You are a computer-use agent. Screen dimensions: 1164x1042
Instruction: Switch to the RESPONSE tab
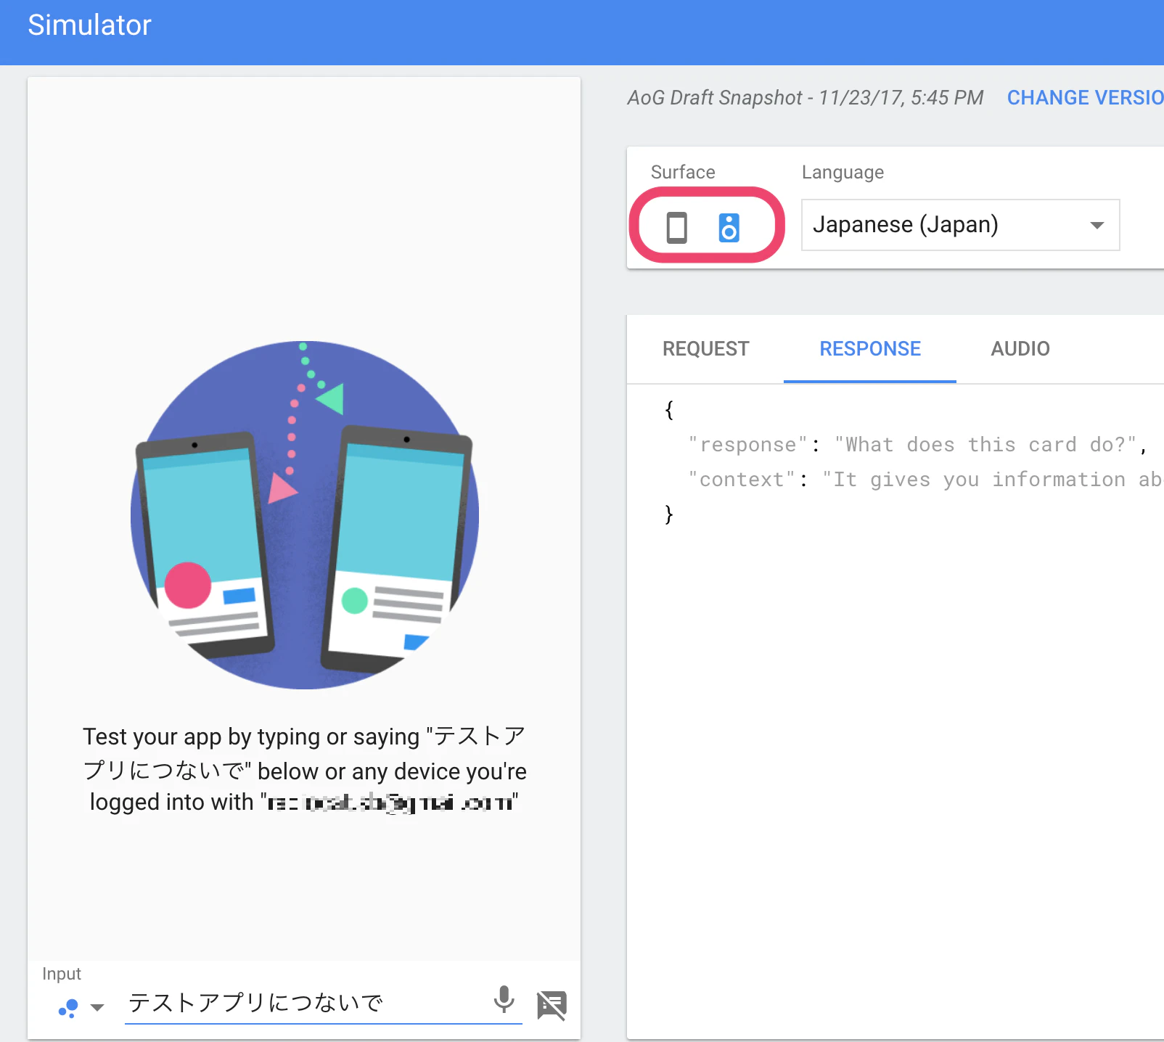coord(870,349)
